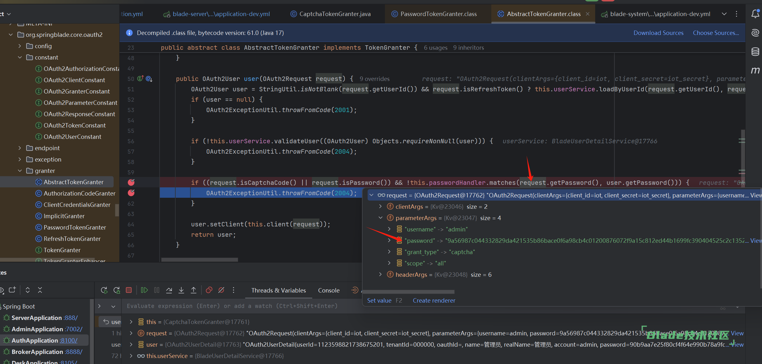Image resolution: width=762 pixels, height=364 pixels.
Task: Click the implemented-method gutter icon on line 50
Action: coord(140,78)
